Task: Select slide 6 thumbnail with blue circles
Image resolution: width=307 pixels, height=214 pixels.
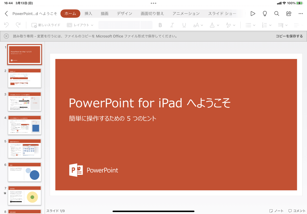Action: click(24, 172)
